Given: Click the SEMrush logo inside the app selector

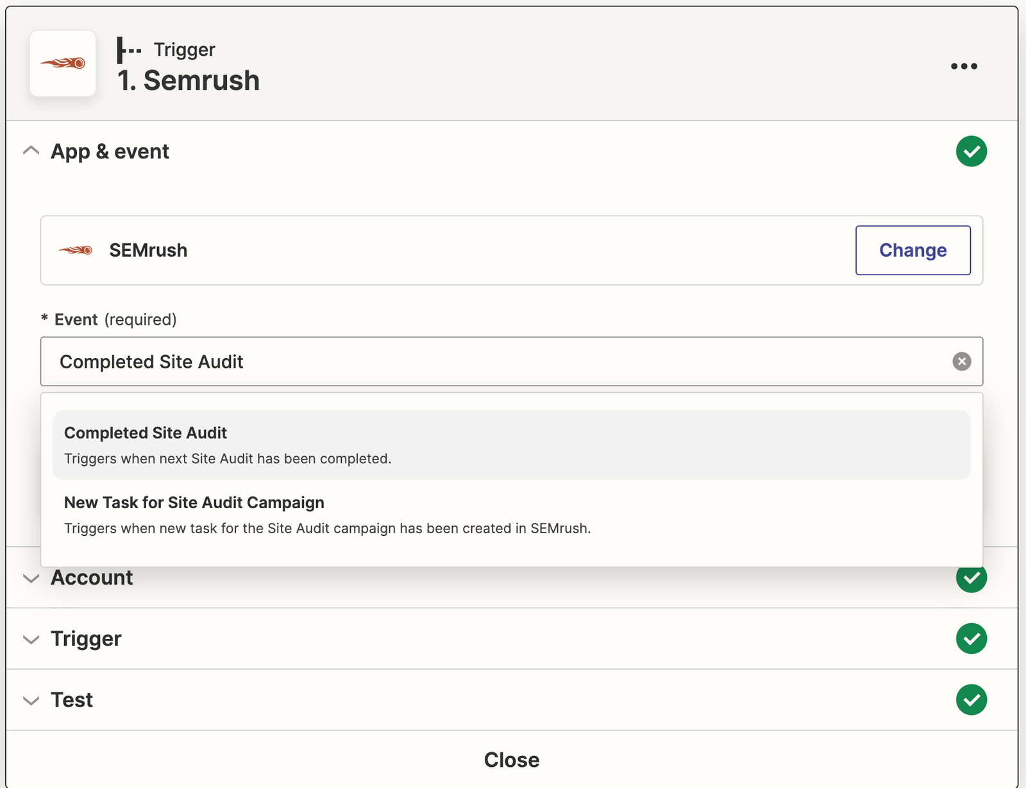Looking at the screenshot, I should pos(75,250).
